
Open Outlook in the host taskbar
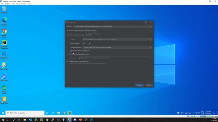(x=30, y=120)
